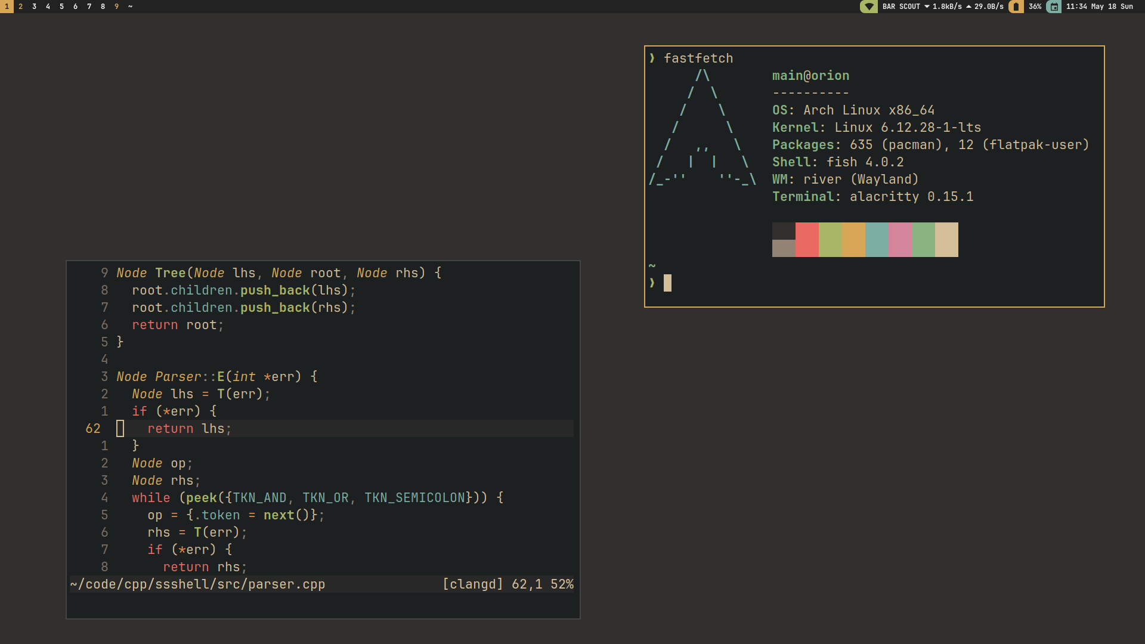Click the Wi-Fi icon in the status bar
The height and width of the screenshot is (644, 1145).
click(868, 7)
